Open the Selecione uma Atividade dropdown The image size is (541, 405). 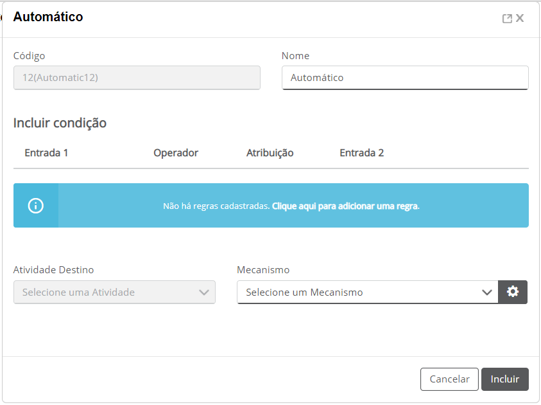[114, 292]
